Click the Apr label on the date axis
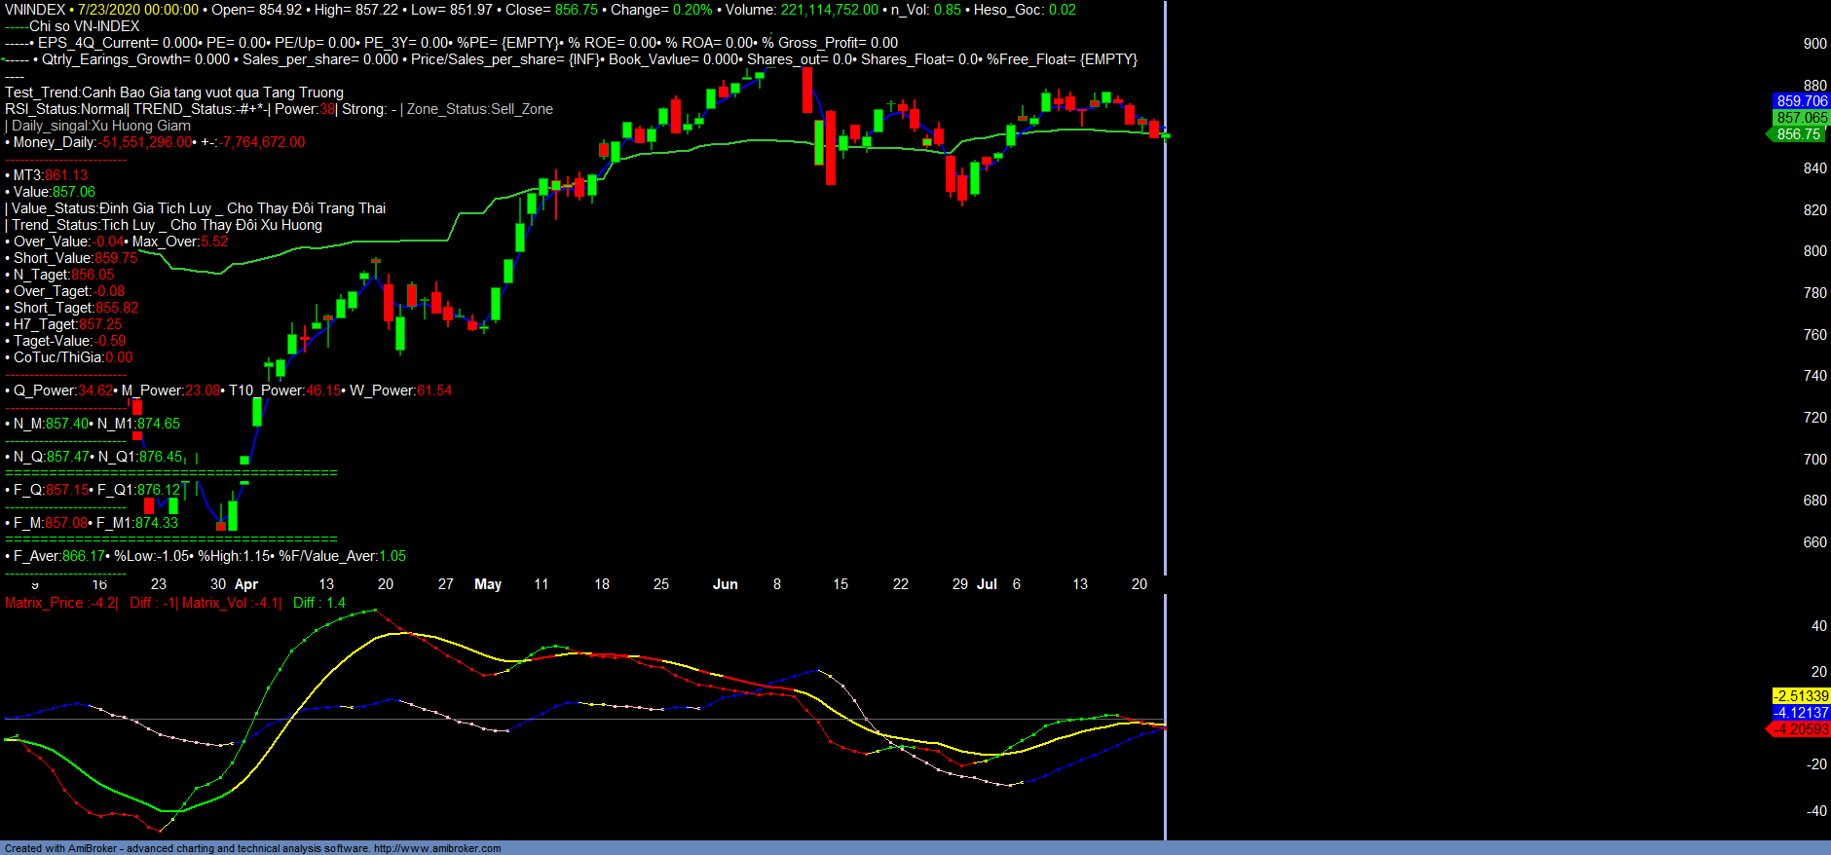The image size is (1831, 855). (246, 584)
